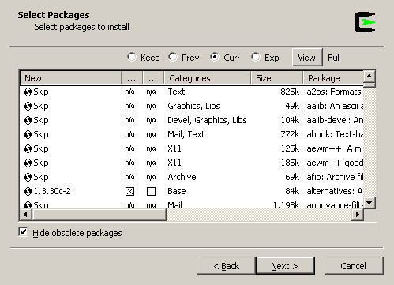394x285 pixels.
Task: Select the Prev radio button
Action: [x=173, y=57]
